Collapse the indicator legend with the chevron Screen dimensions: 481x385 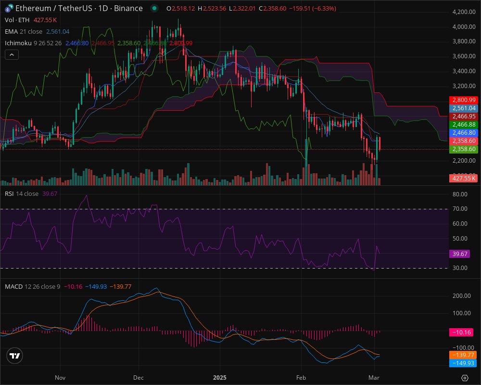click(11, 54)
